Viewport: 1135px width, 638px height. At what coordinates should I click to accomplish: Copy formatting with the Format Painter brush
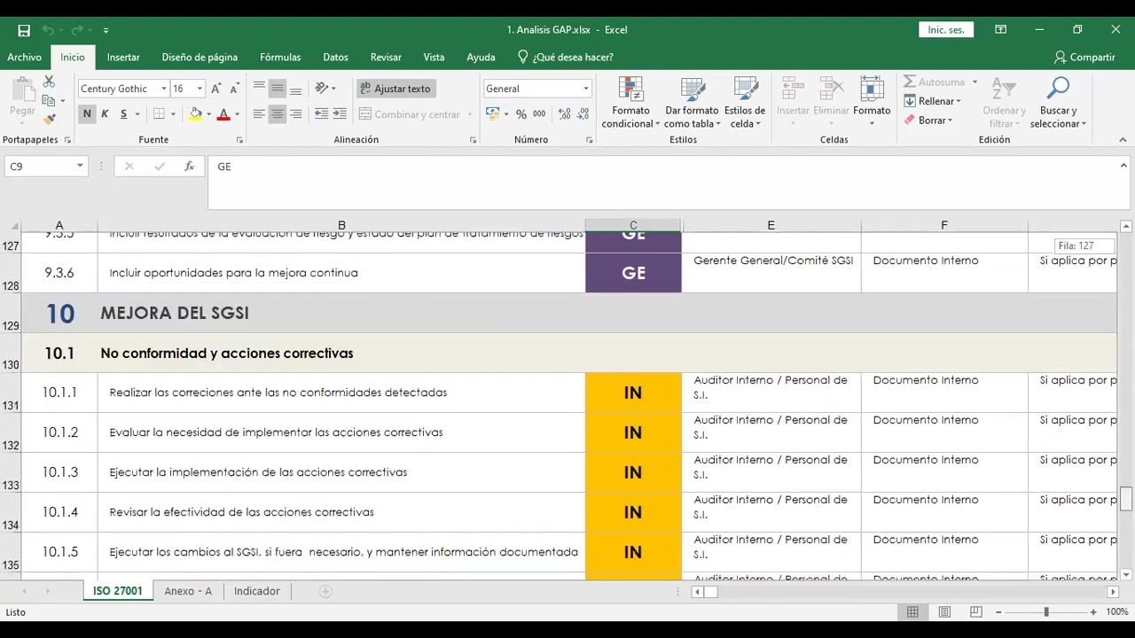[x=49, y=118]
